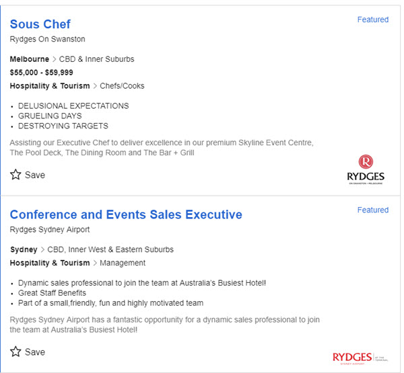Click the $55,000 - $59,999 salary text
The height and width of the screenshot is (373, 404).
click(42, 73)
